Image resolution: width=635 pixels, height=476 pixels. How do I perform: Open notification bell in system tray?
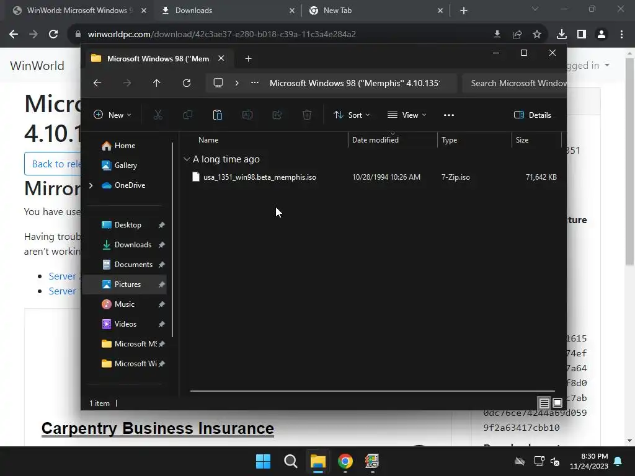pos(618,461)
